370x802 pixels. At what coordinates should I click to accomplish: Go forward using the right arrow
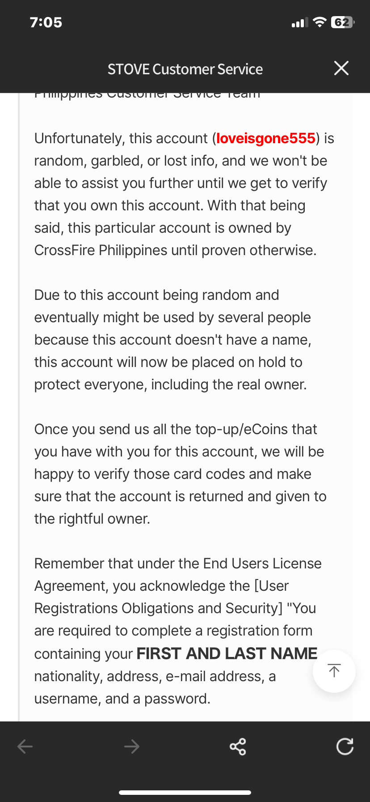click(x=132, y=746)
